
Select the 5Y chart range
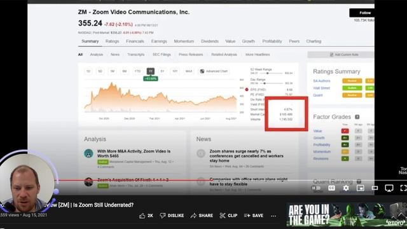[x=162, y=71]
